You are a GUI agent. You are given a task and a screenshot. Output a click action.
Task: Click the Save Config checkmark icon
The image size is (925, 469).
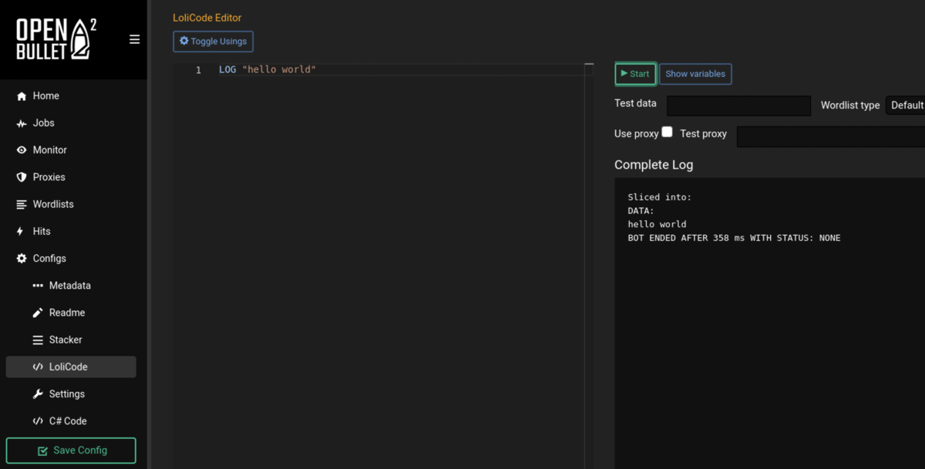[x=42, y=451]
